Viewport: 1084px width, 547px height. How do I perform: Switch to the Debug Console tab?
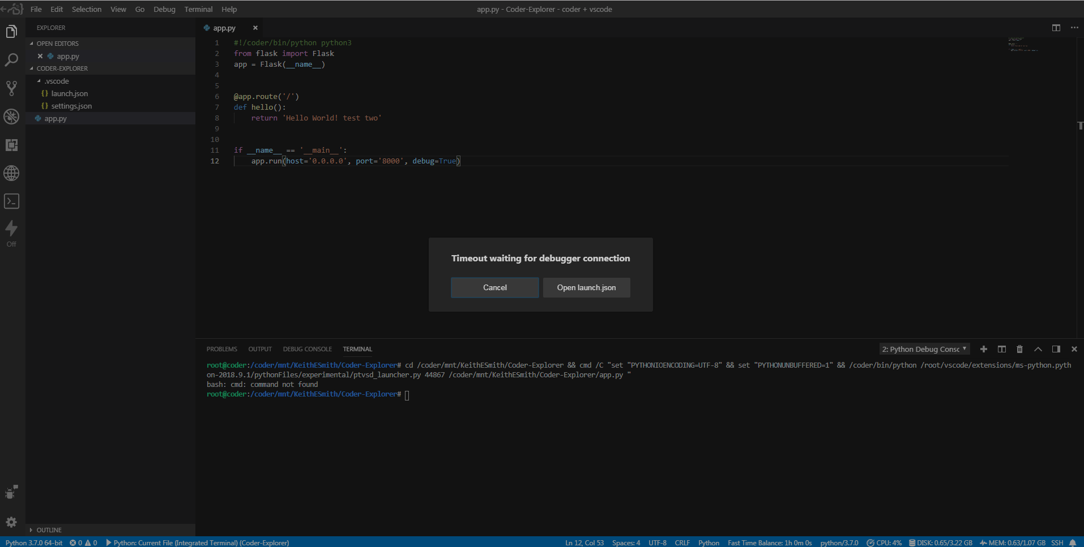click(307, 349)
